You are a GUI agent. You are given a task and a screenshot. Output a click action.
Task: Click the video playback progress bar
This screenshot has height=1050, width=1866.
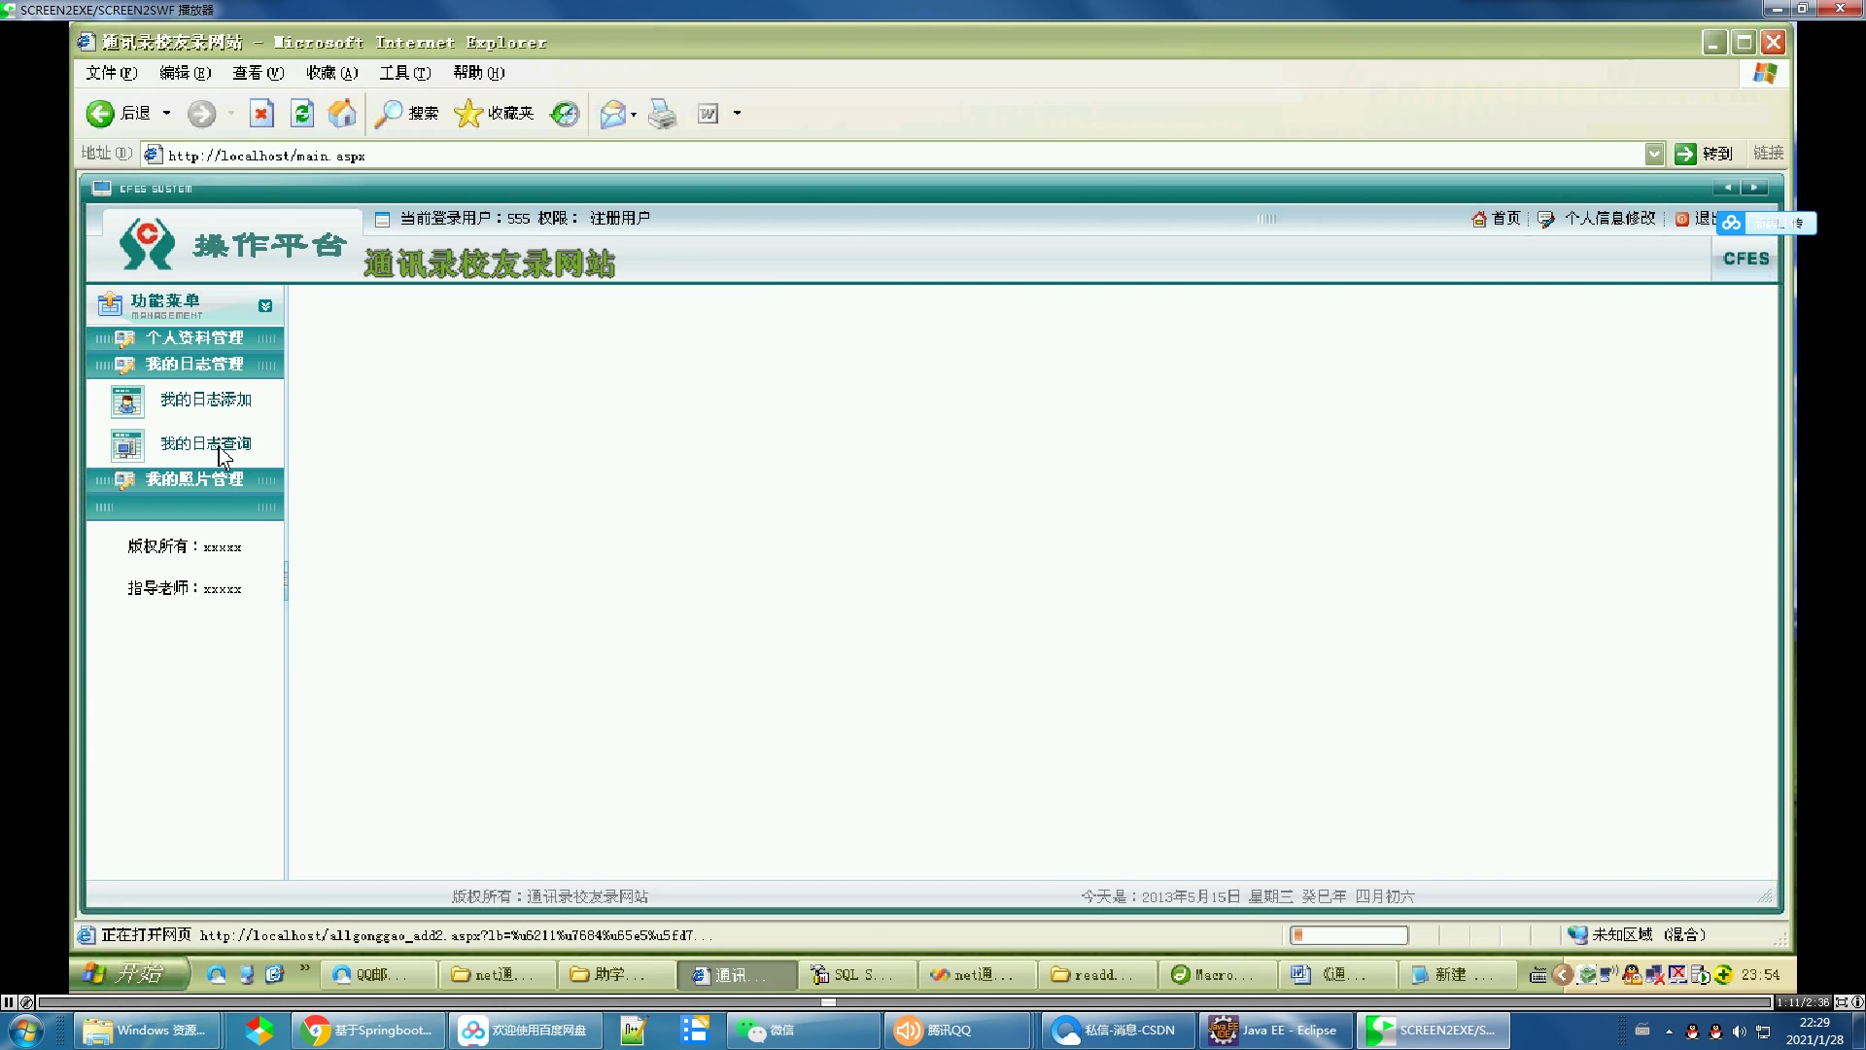pos(904,1002)
